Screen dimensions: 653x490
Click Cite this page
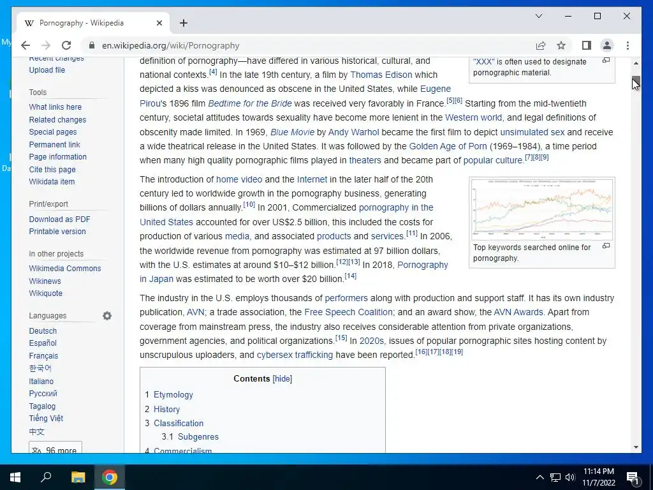point(52,170)
